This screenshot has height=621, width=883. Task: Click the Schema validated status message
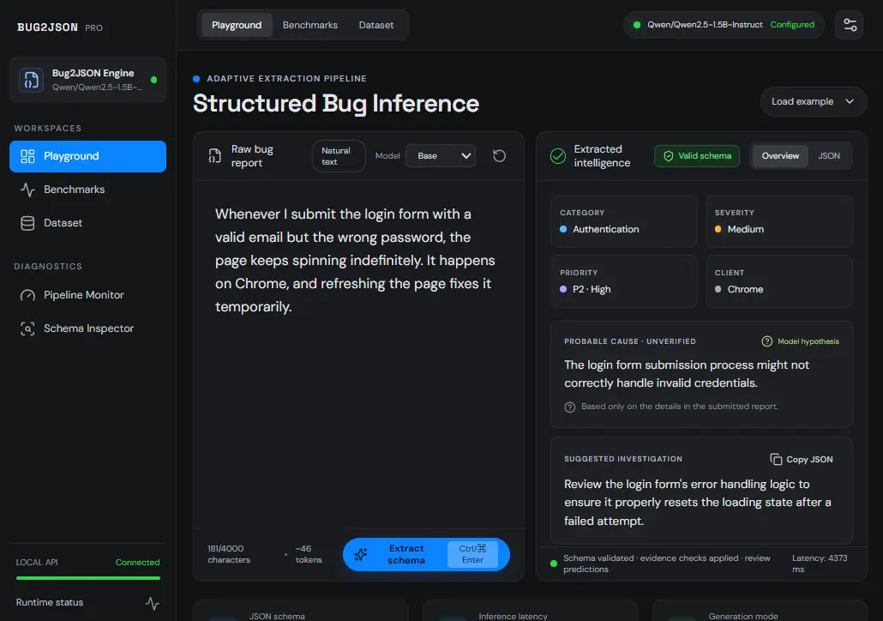pos(667,564)
